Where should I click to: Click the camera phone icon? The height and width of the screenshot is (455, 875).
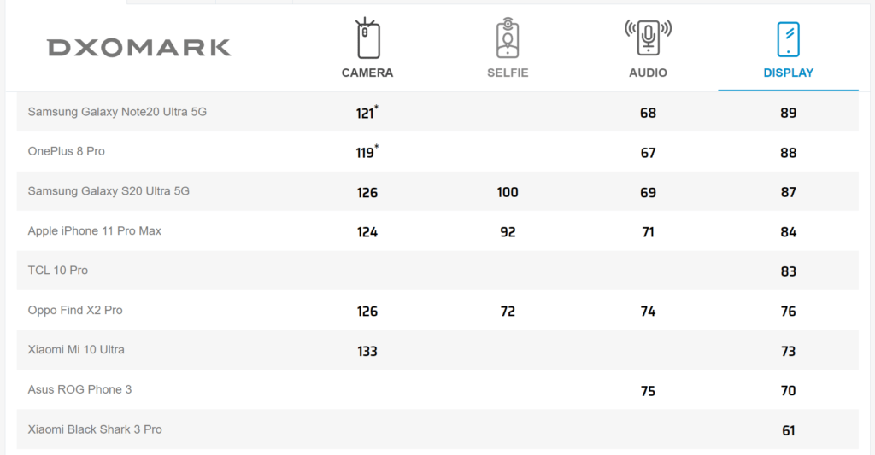coord(367,38)
